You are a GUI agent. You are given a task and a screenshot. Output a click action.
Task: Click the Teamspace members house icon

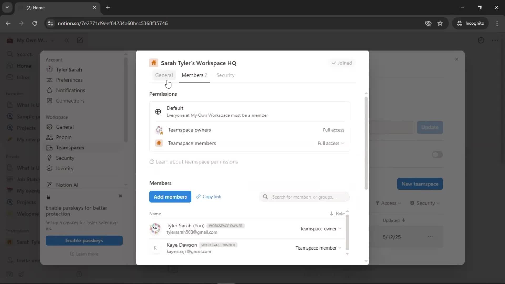click(159, 143)
